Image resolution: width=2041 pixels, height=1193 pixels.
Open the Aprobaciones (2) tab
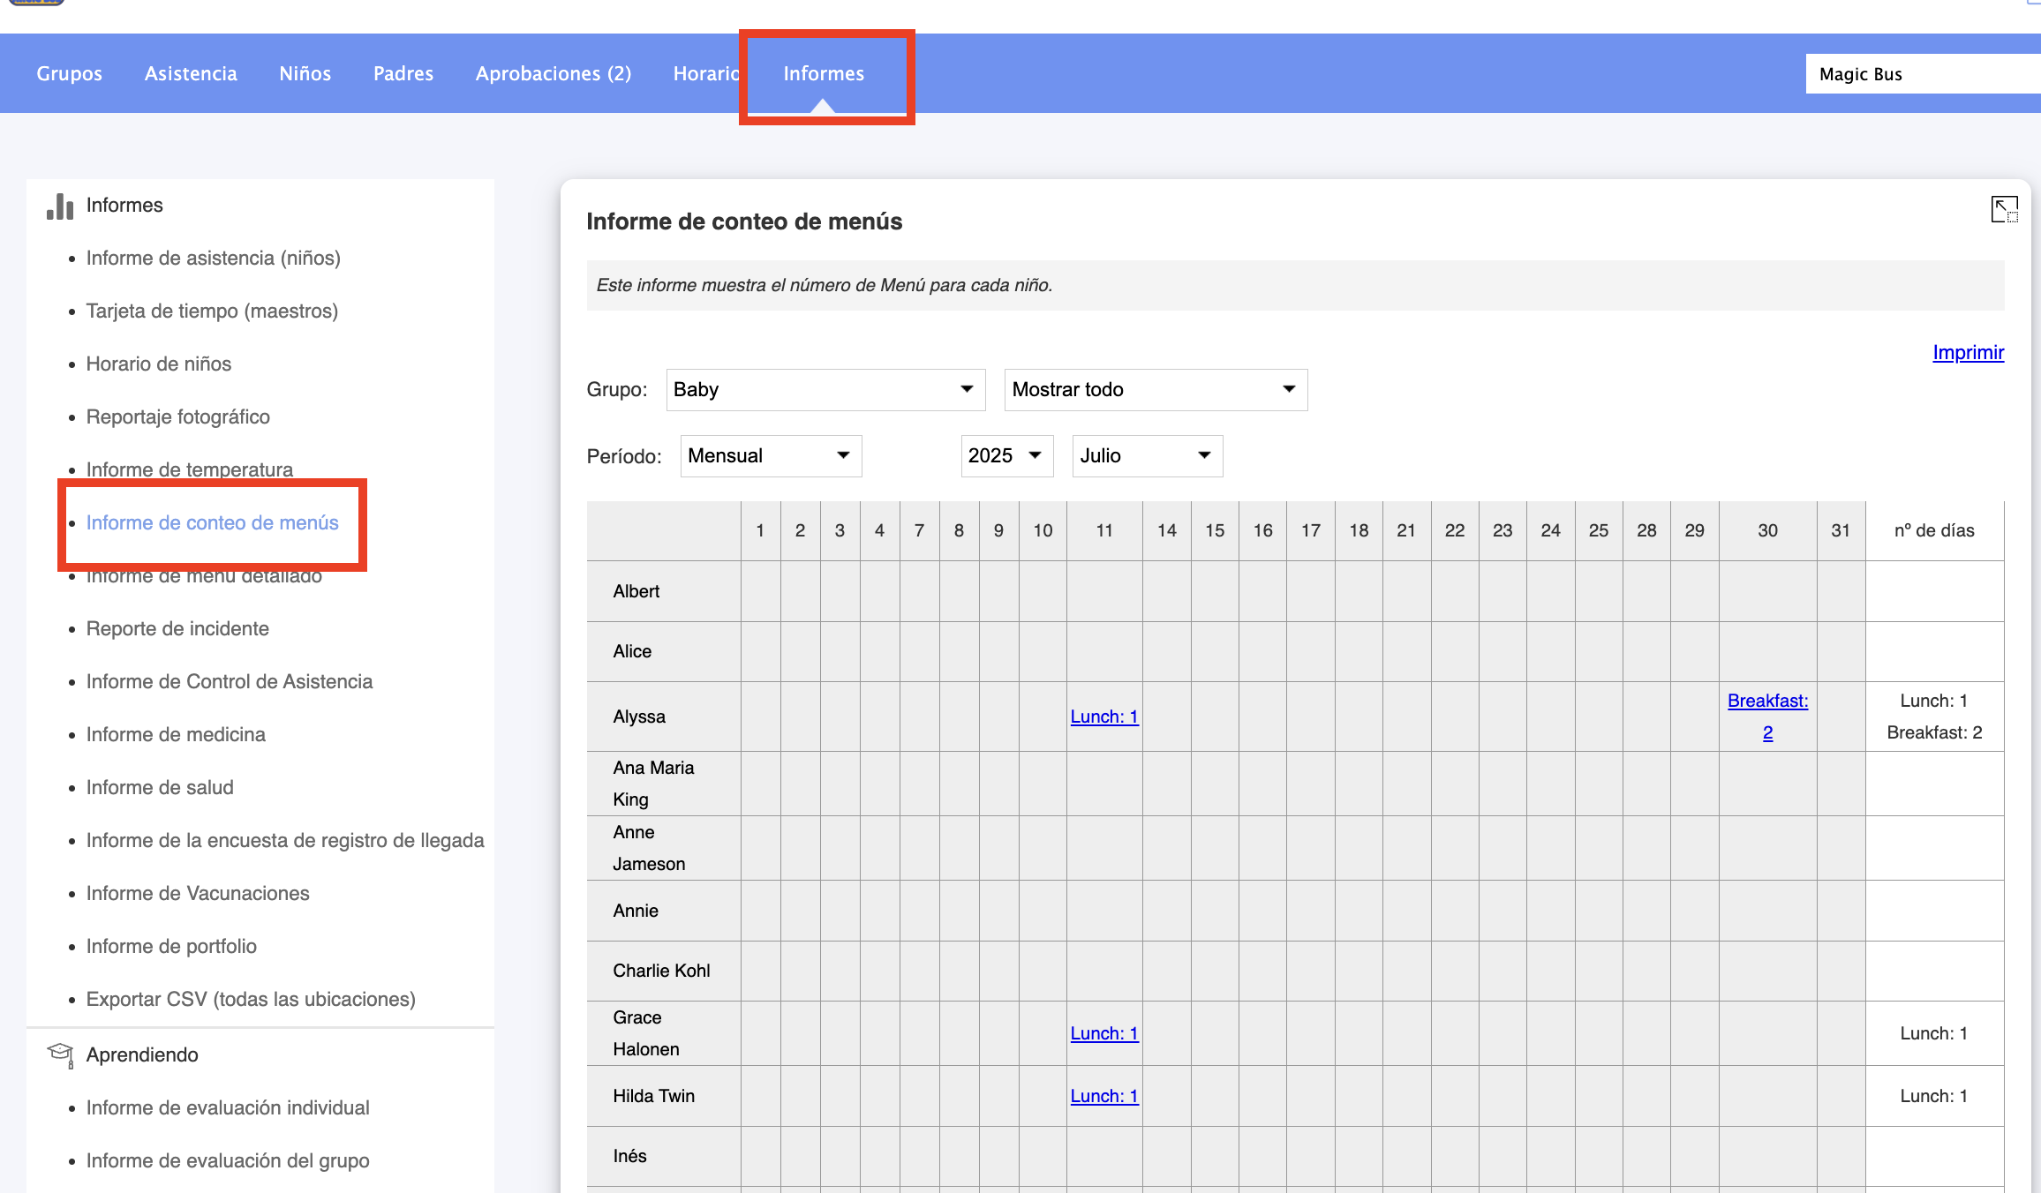554,73
